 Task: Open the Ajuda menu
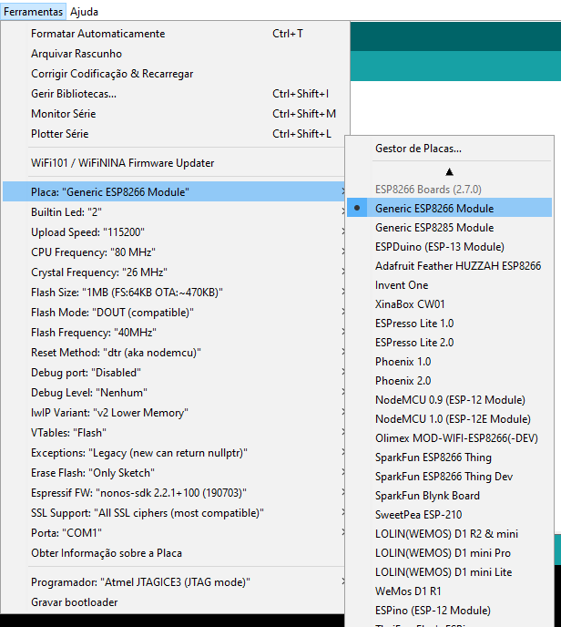pyautogui.click(x=84, y=12)
